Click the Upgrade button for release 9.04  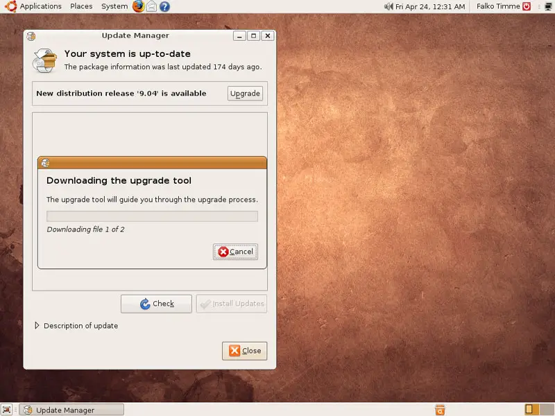pyautogui.click(x=245, y=94)
